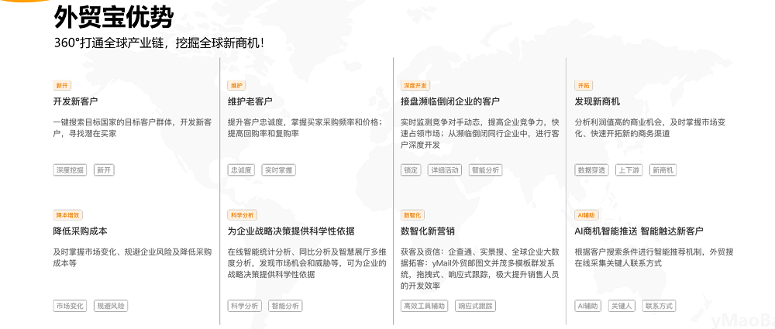Click the orange 科学分析 badge above 为企业战略决策
The width and height of the screenshot is (775, 329).
tap(242, 215)
